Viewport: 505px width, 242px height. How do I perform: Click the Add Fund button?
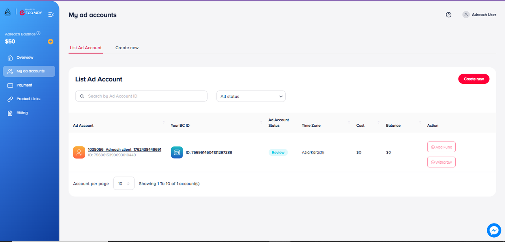[441, 147]
